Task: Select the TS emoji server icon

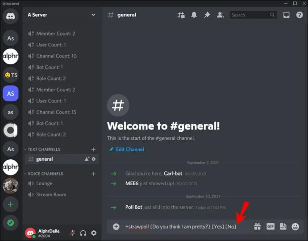Action: pos(11,75)
